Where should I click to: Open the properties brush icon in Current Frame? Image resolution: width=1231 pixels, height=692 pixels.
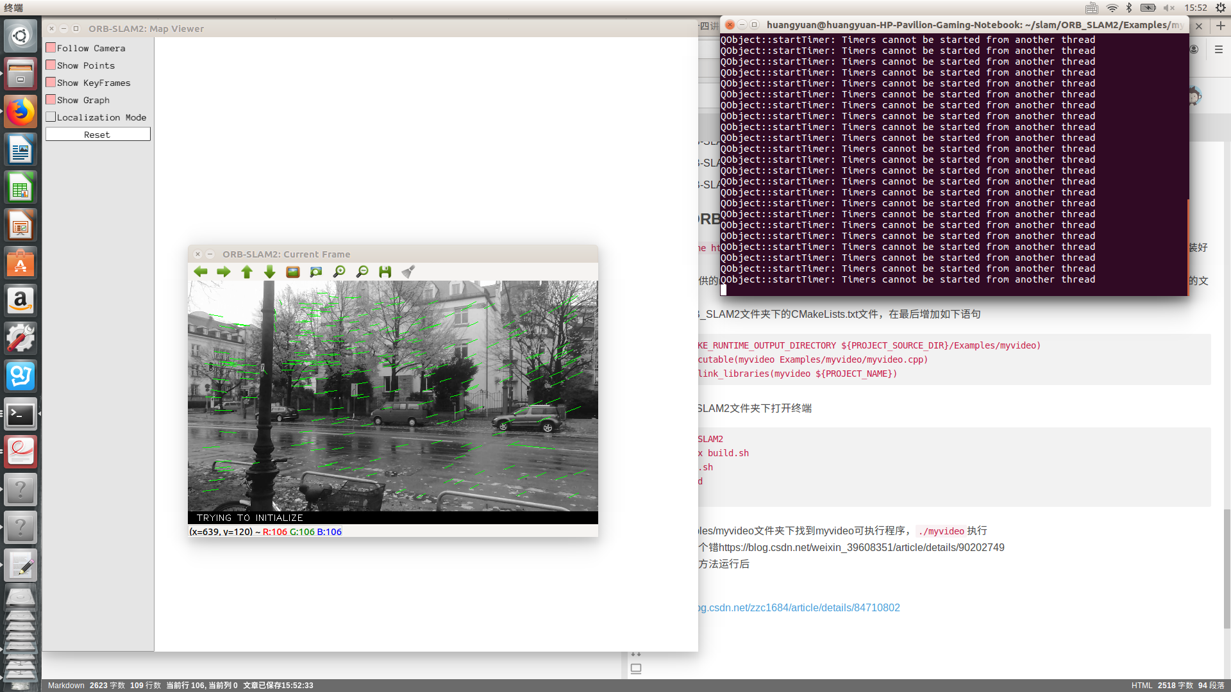[408, 272]
